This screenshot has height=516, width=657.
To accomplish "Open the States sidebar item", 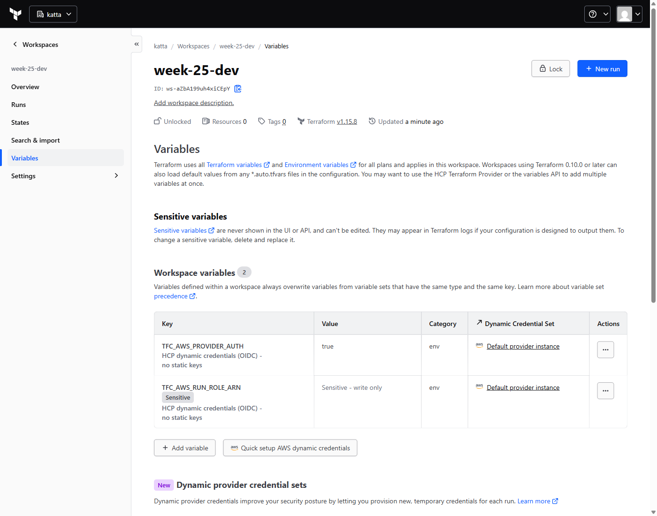I will click(66, 122).
